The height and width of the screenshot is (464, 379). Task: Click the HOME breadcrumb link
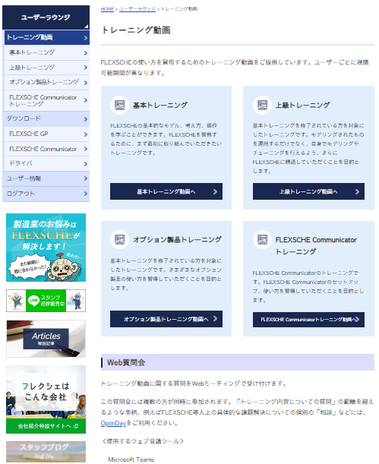click(x=107, y=9)
